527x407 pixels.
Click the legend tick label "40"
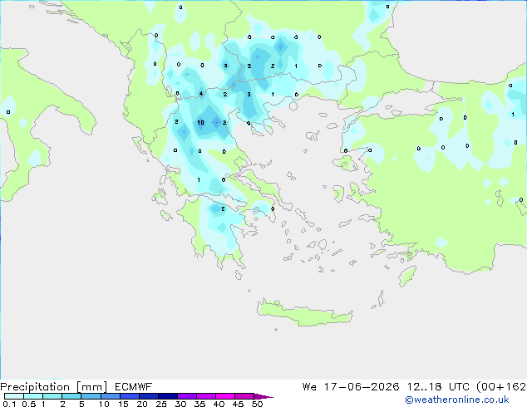(x=219, y=404)
